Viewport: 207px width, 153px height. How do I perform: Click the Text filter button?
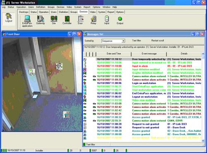point(137,41)
